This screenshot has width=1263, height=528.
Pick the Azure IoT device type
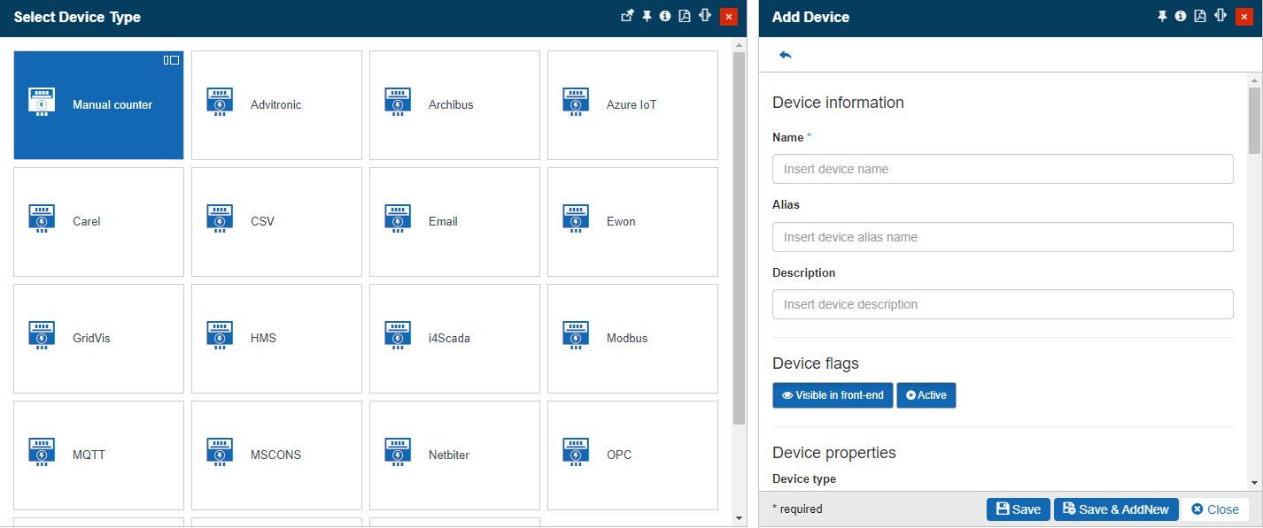[632, 104]
